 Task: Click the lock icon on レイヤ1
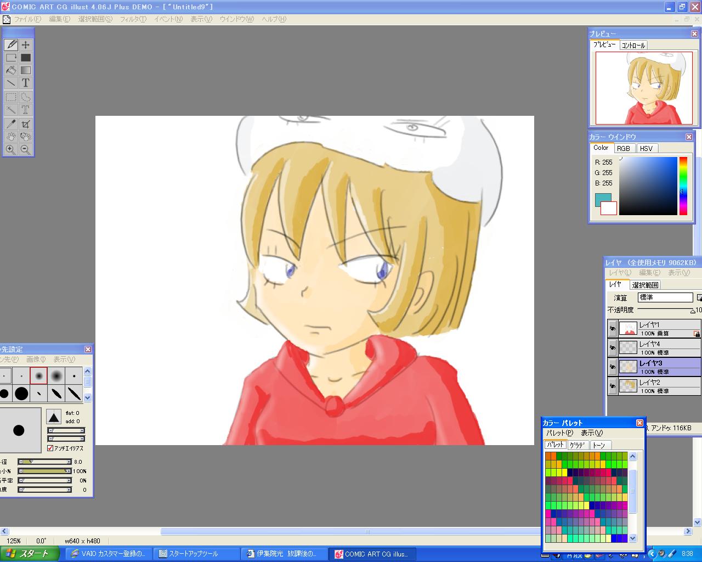[x=697, y=334]
